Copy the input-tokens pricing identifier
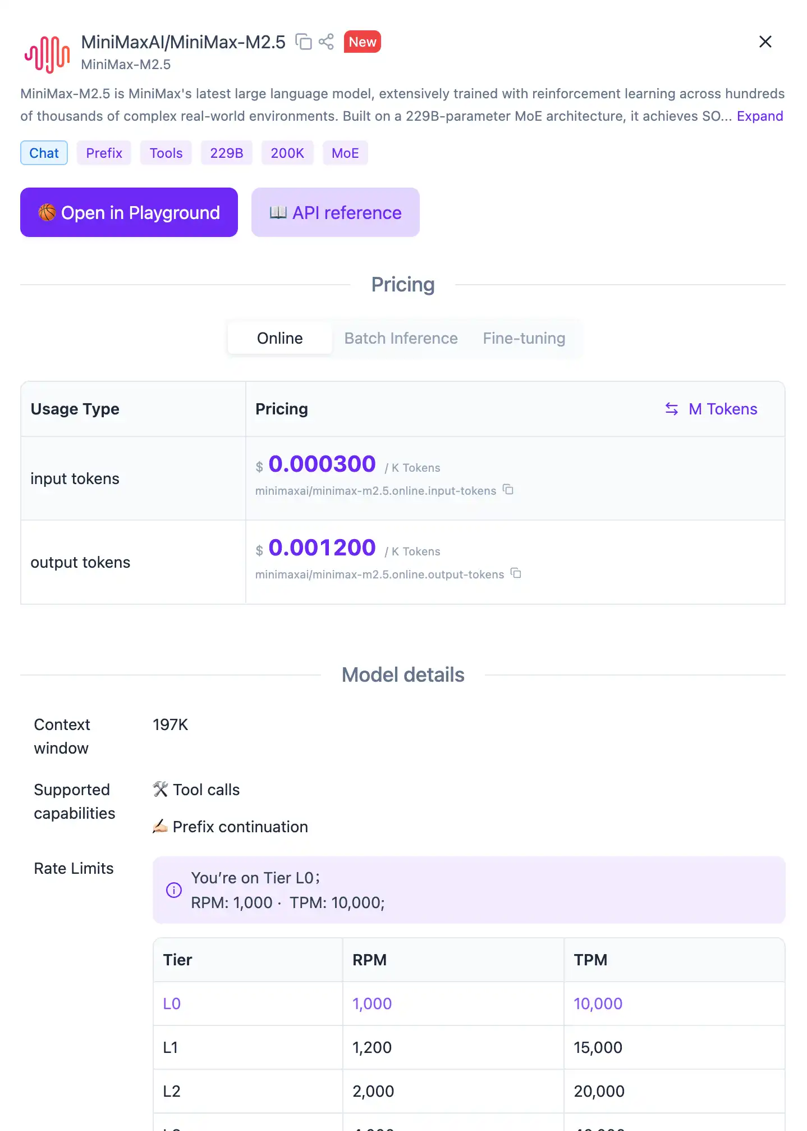Image resolution: width=807 pixels, height=1131 pixels. pos(508,490)
